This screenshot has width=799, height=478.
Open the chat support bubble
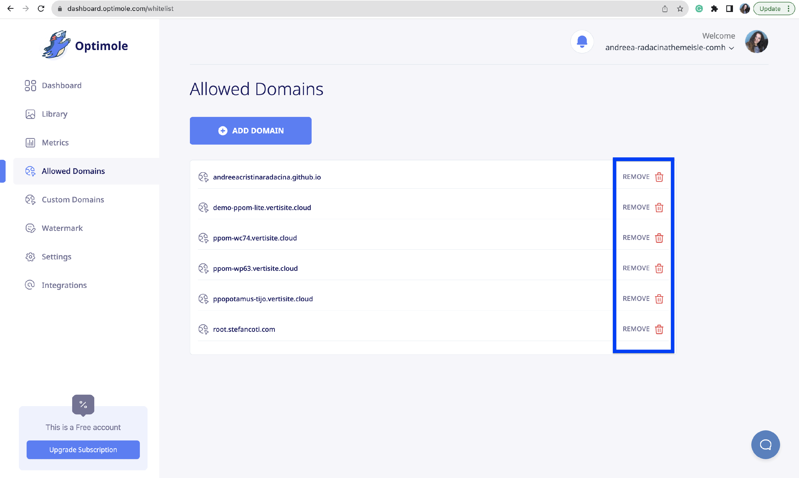point(765,444)
